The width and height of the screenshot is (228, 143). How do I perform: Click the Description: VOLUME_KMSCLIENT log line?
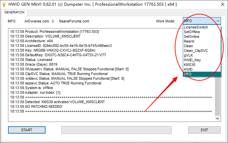[45, 36]
